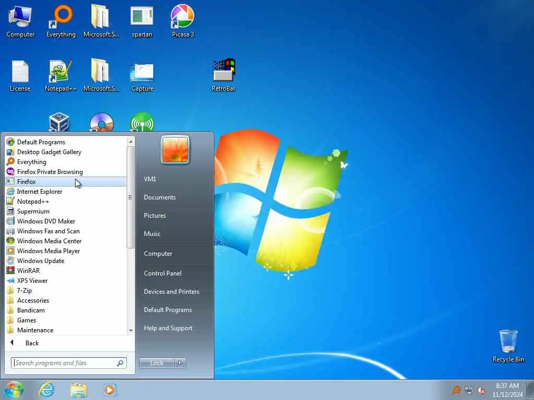Image resolution: width=534 pixels, height=400 pixels.
Task: Click the Lock button
Action: tap(156, 363)
